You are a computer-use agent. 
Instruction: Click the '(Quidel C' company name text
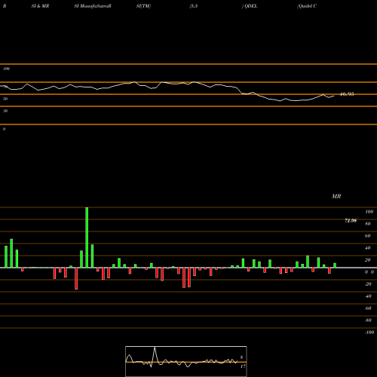tap(307, 6)
